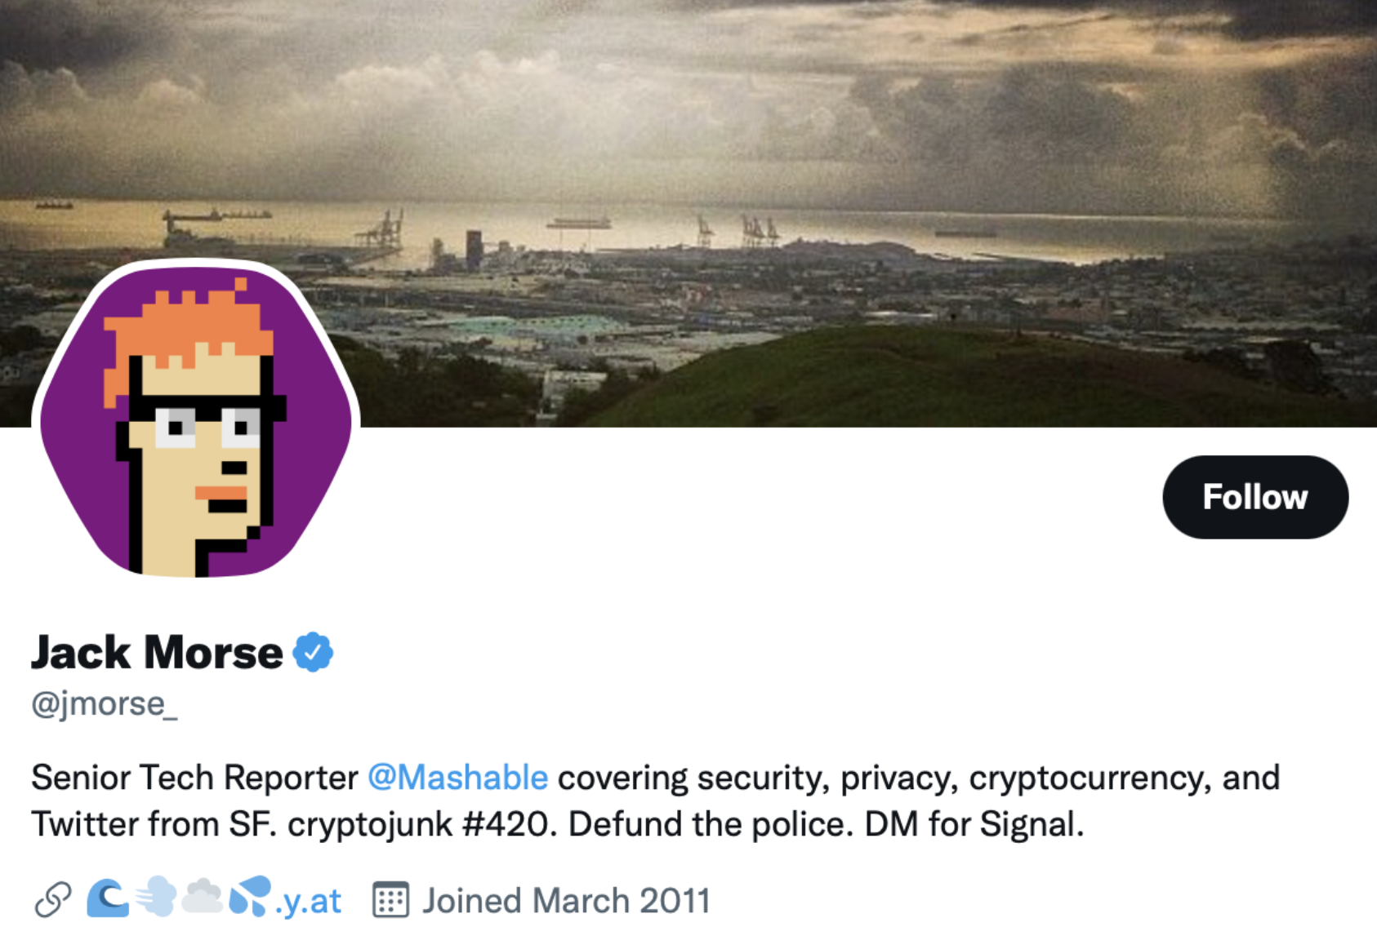Click "Senior Tech Reporter" bio text
The image size is (1377, 927).
click(194, 778)
